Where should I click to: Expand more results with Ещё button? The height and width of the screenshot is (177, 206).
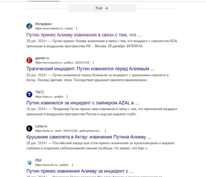pos(102,8)
